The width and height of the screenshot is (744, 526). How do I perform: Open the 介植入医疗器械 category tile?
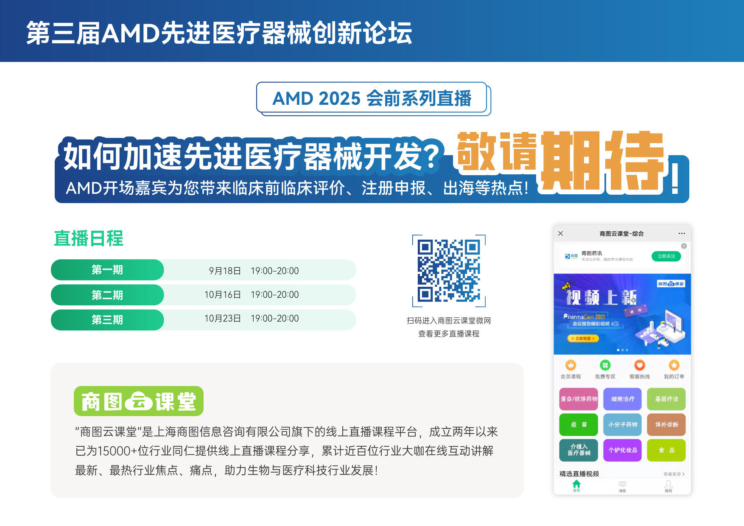579,450
